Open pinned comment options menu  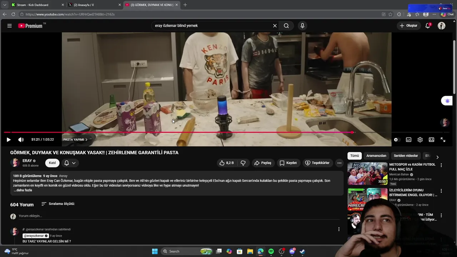click(339, 229)
